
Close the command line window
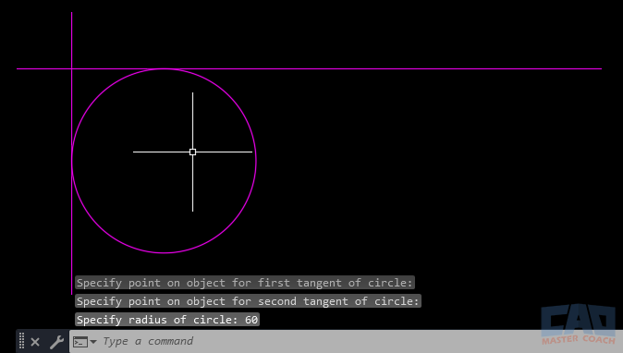click(35, 342)
